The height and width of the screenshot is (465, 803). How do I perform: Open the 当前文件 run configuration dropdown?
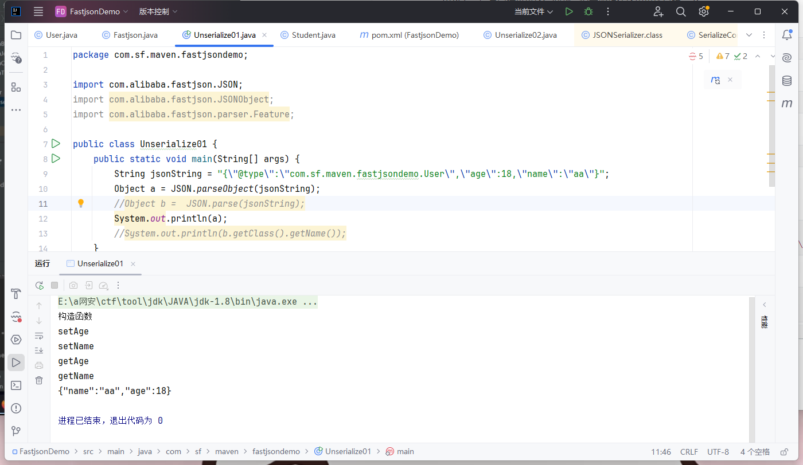coord(533,11)
